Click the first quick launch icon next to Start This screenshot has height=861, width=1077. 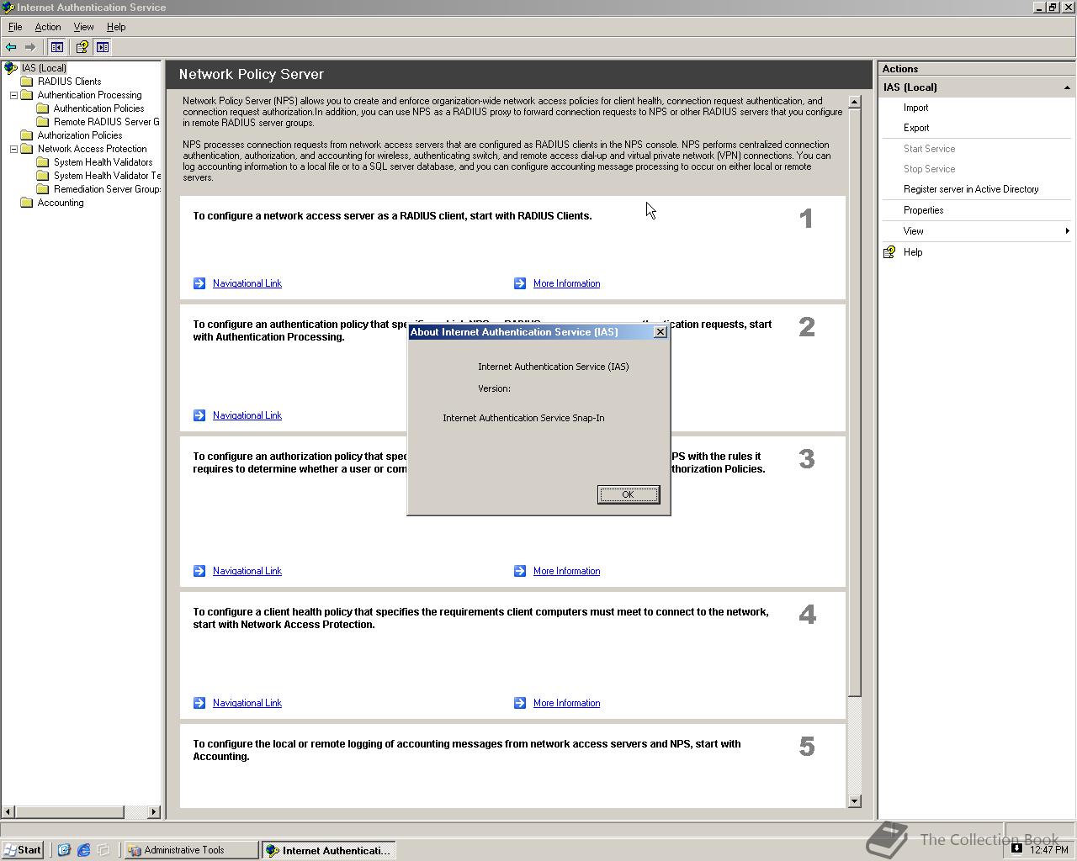[64, 850]
